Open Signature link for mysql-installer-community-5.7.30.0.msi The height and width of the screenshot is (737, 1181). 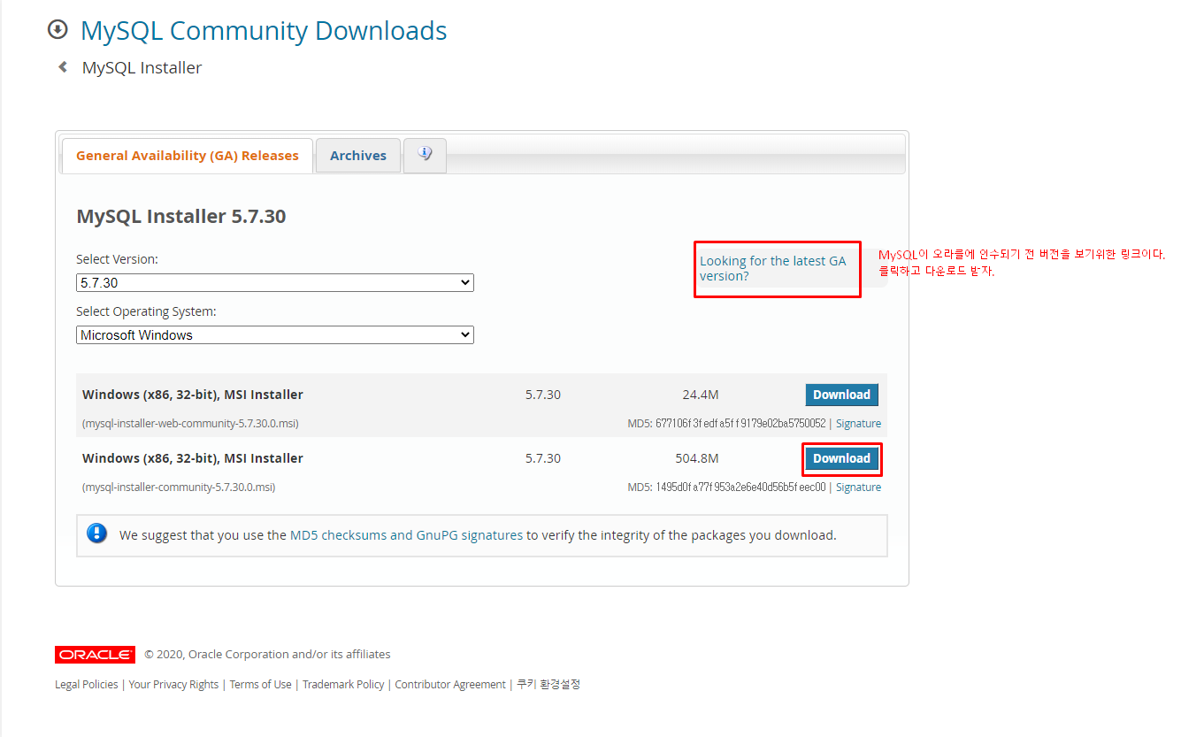pos(858,487)
